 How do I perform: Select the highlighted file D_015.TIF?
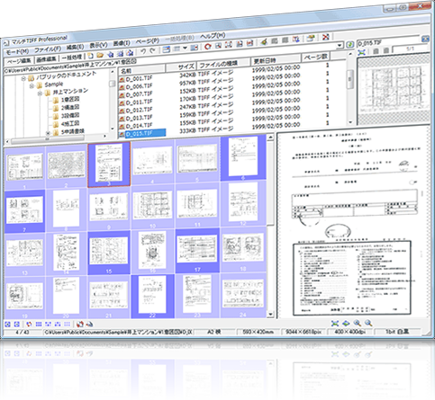pos(142,133)
